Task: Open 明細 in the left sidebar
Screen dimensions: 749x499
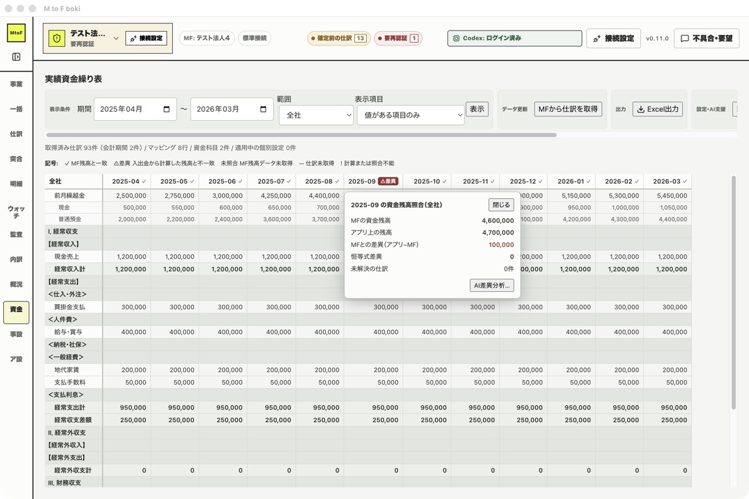Action: click(16, 183)
